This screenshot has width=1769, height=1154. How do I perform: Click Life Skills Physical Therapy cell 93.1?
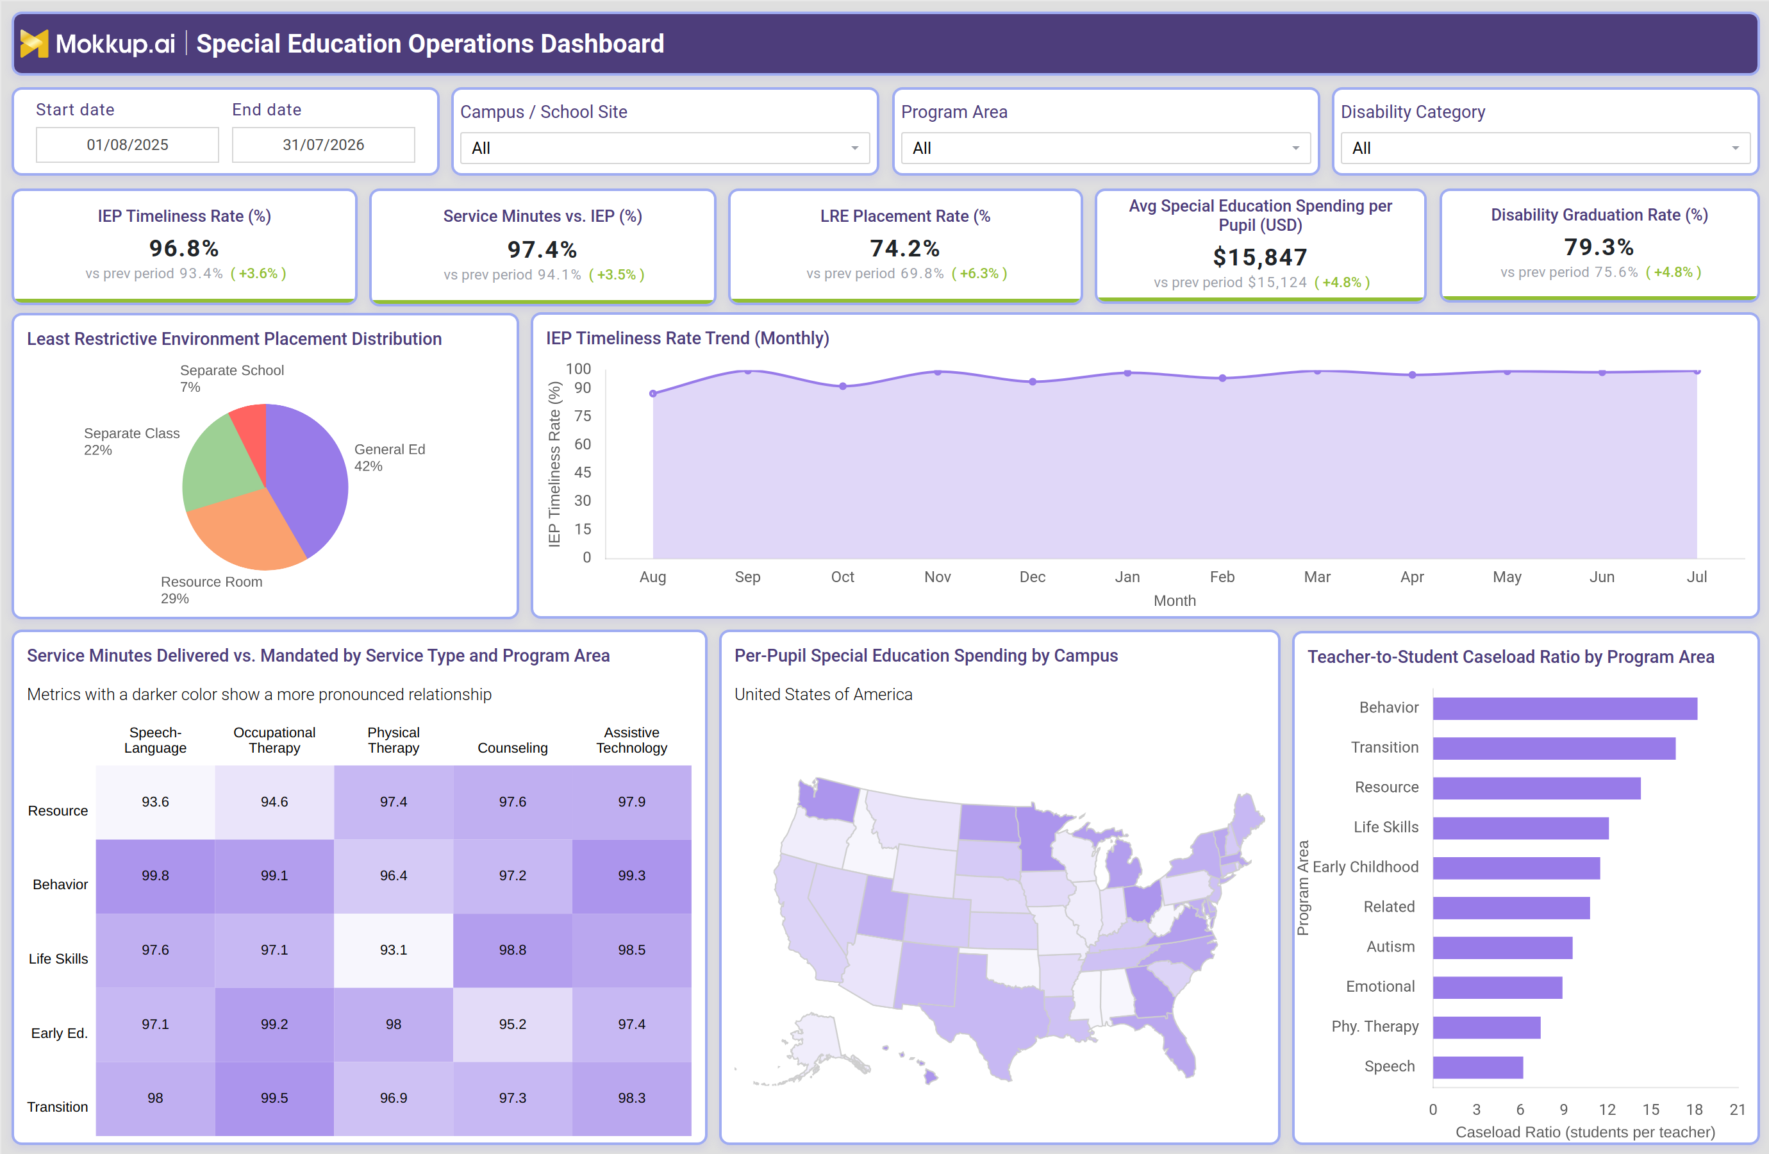[x=393, y=949]
